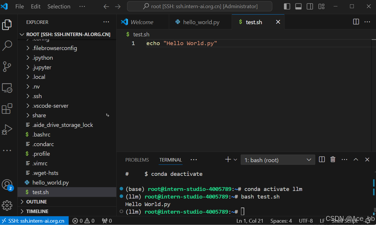The height and width of the screenshot is (225, 376).
Task: Show additional activity bar views ellipsis
Action: tap(7, 150)
